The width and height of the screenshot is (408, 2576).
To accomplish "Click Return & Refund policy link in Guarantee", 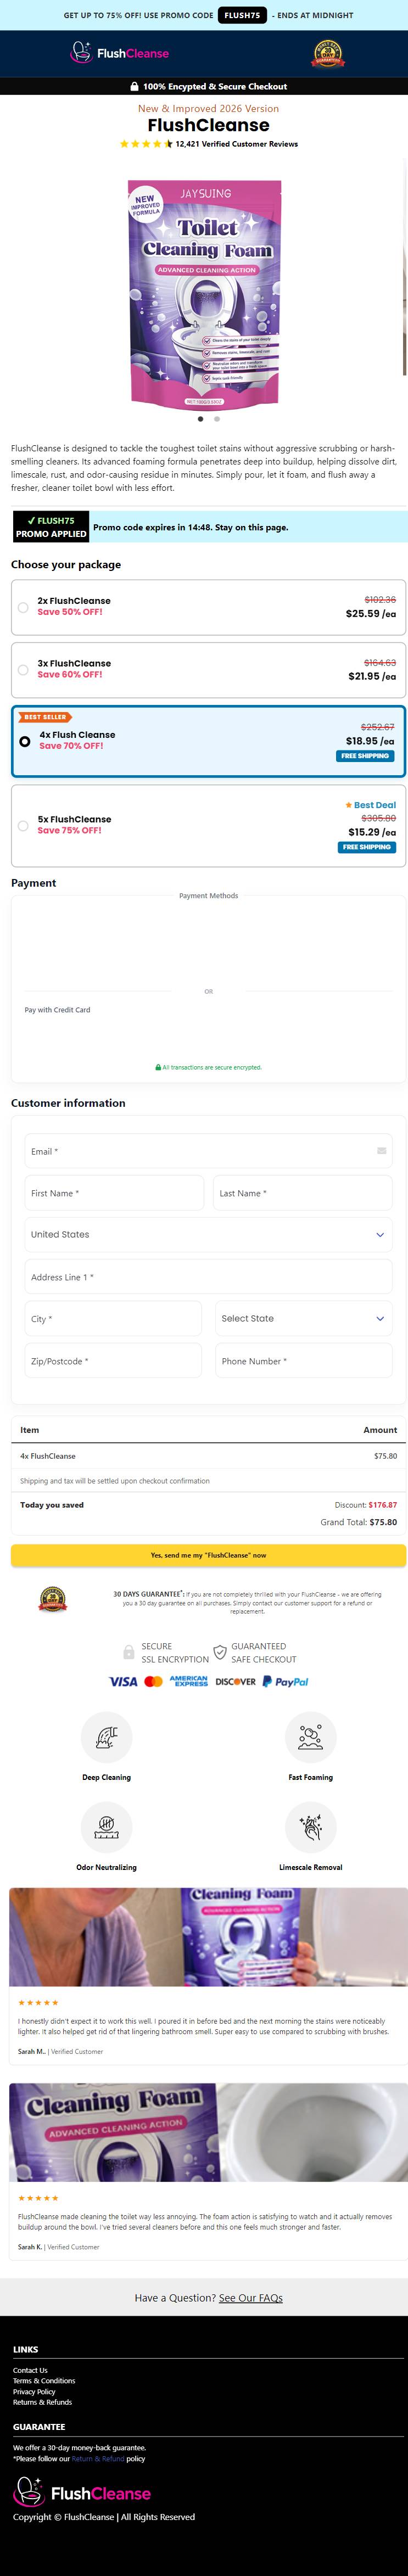I will click(98, 2458).
